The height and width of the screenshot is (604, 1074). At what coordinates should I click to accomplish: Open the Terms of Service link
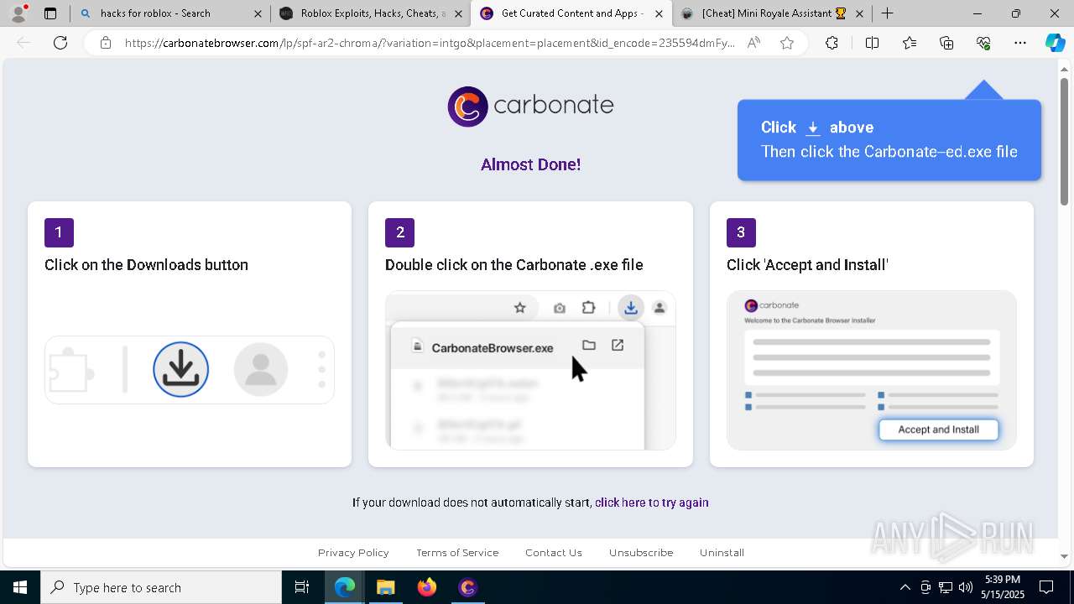point(457,553)
